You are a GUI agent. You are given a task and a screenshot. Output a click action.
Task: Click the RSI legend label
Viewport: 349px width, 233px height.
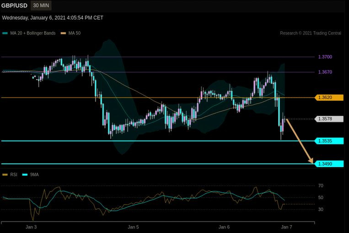(x=14, y=175)
